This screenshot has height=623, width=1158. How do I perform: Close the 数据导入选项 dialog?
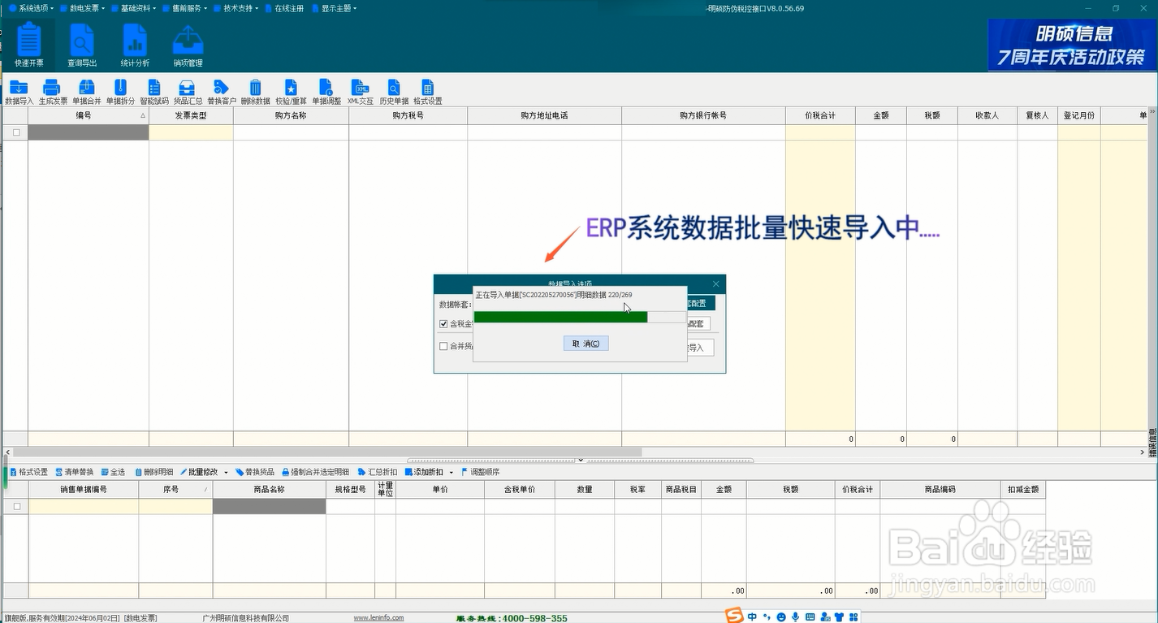coord(715,283)
